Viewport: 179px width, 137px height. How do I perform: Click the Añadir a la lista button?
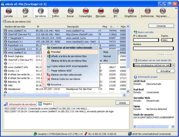166,54
